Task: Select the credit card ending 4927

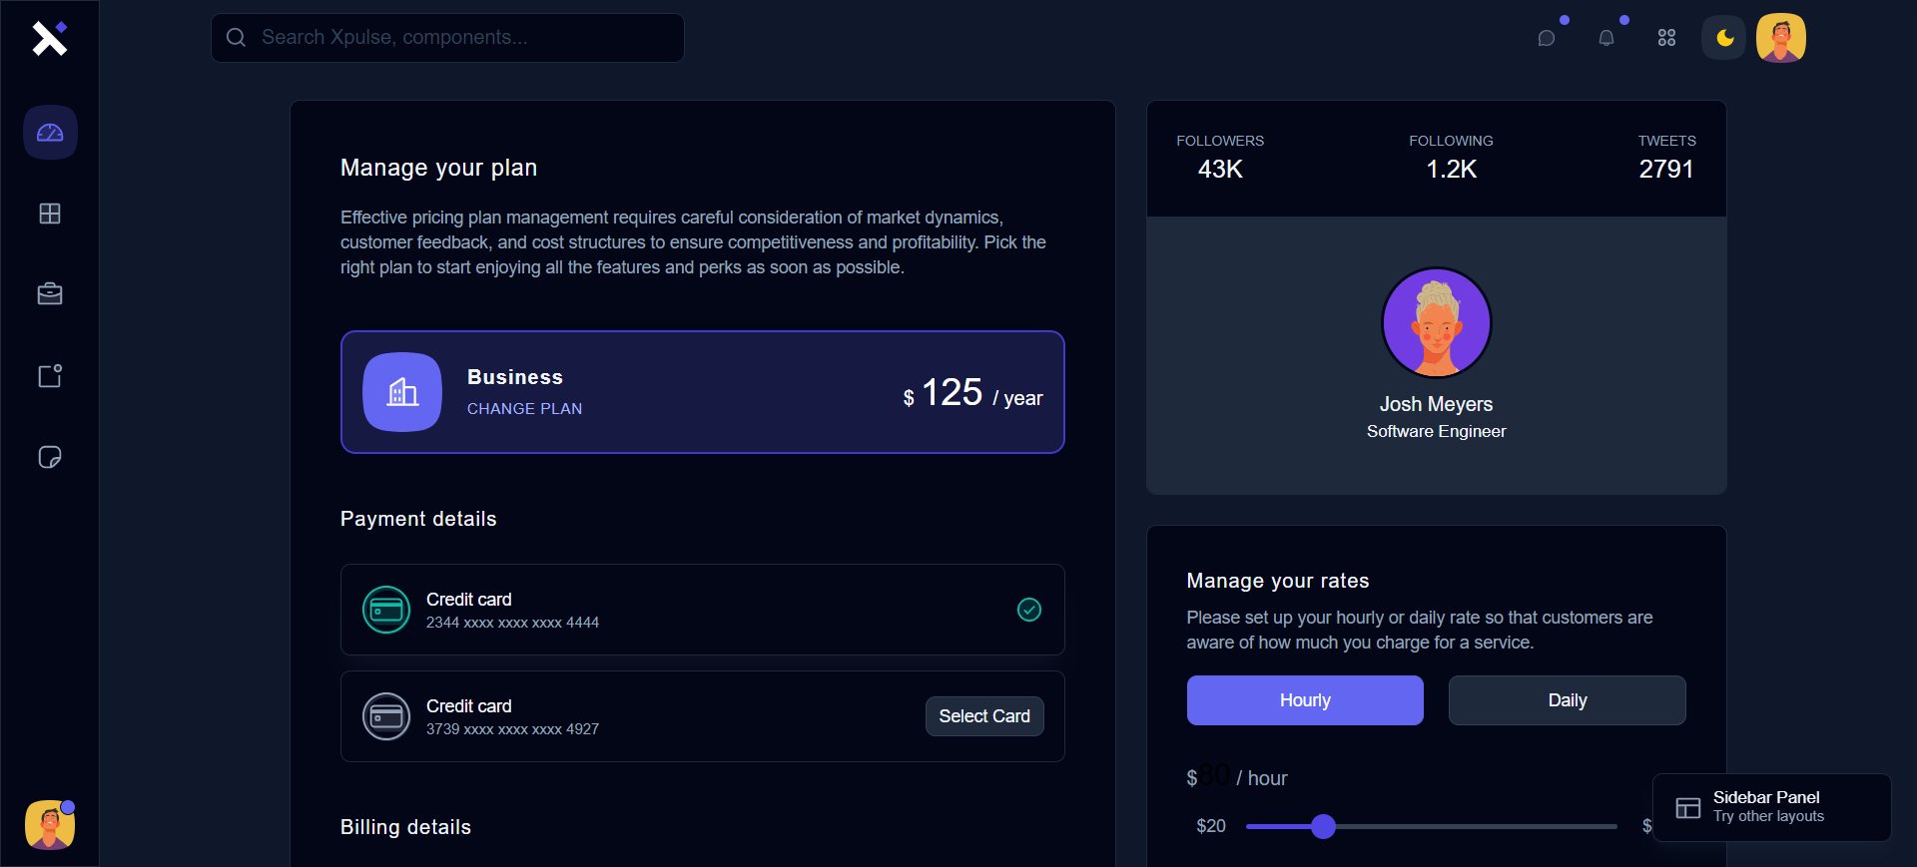Action: 983,716
